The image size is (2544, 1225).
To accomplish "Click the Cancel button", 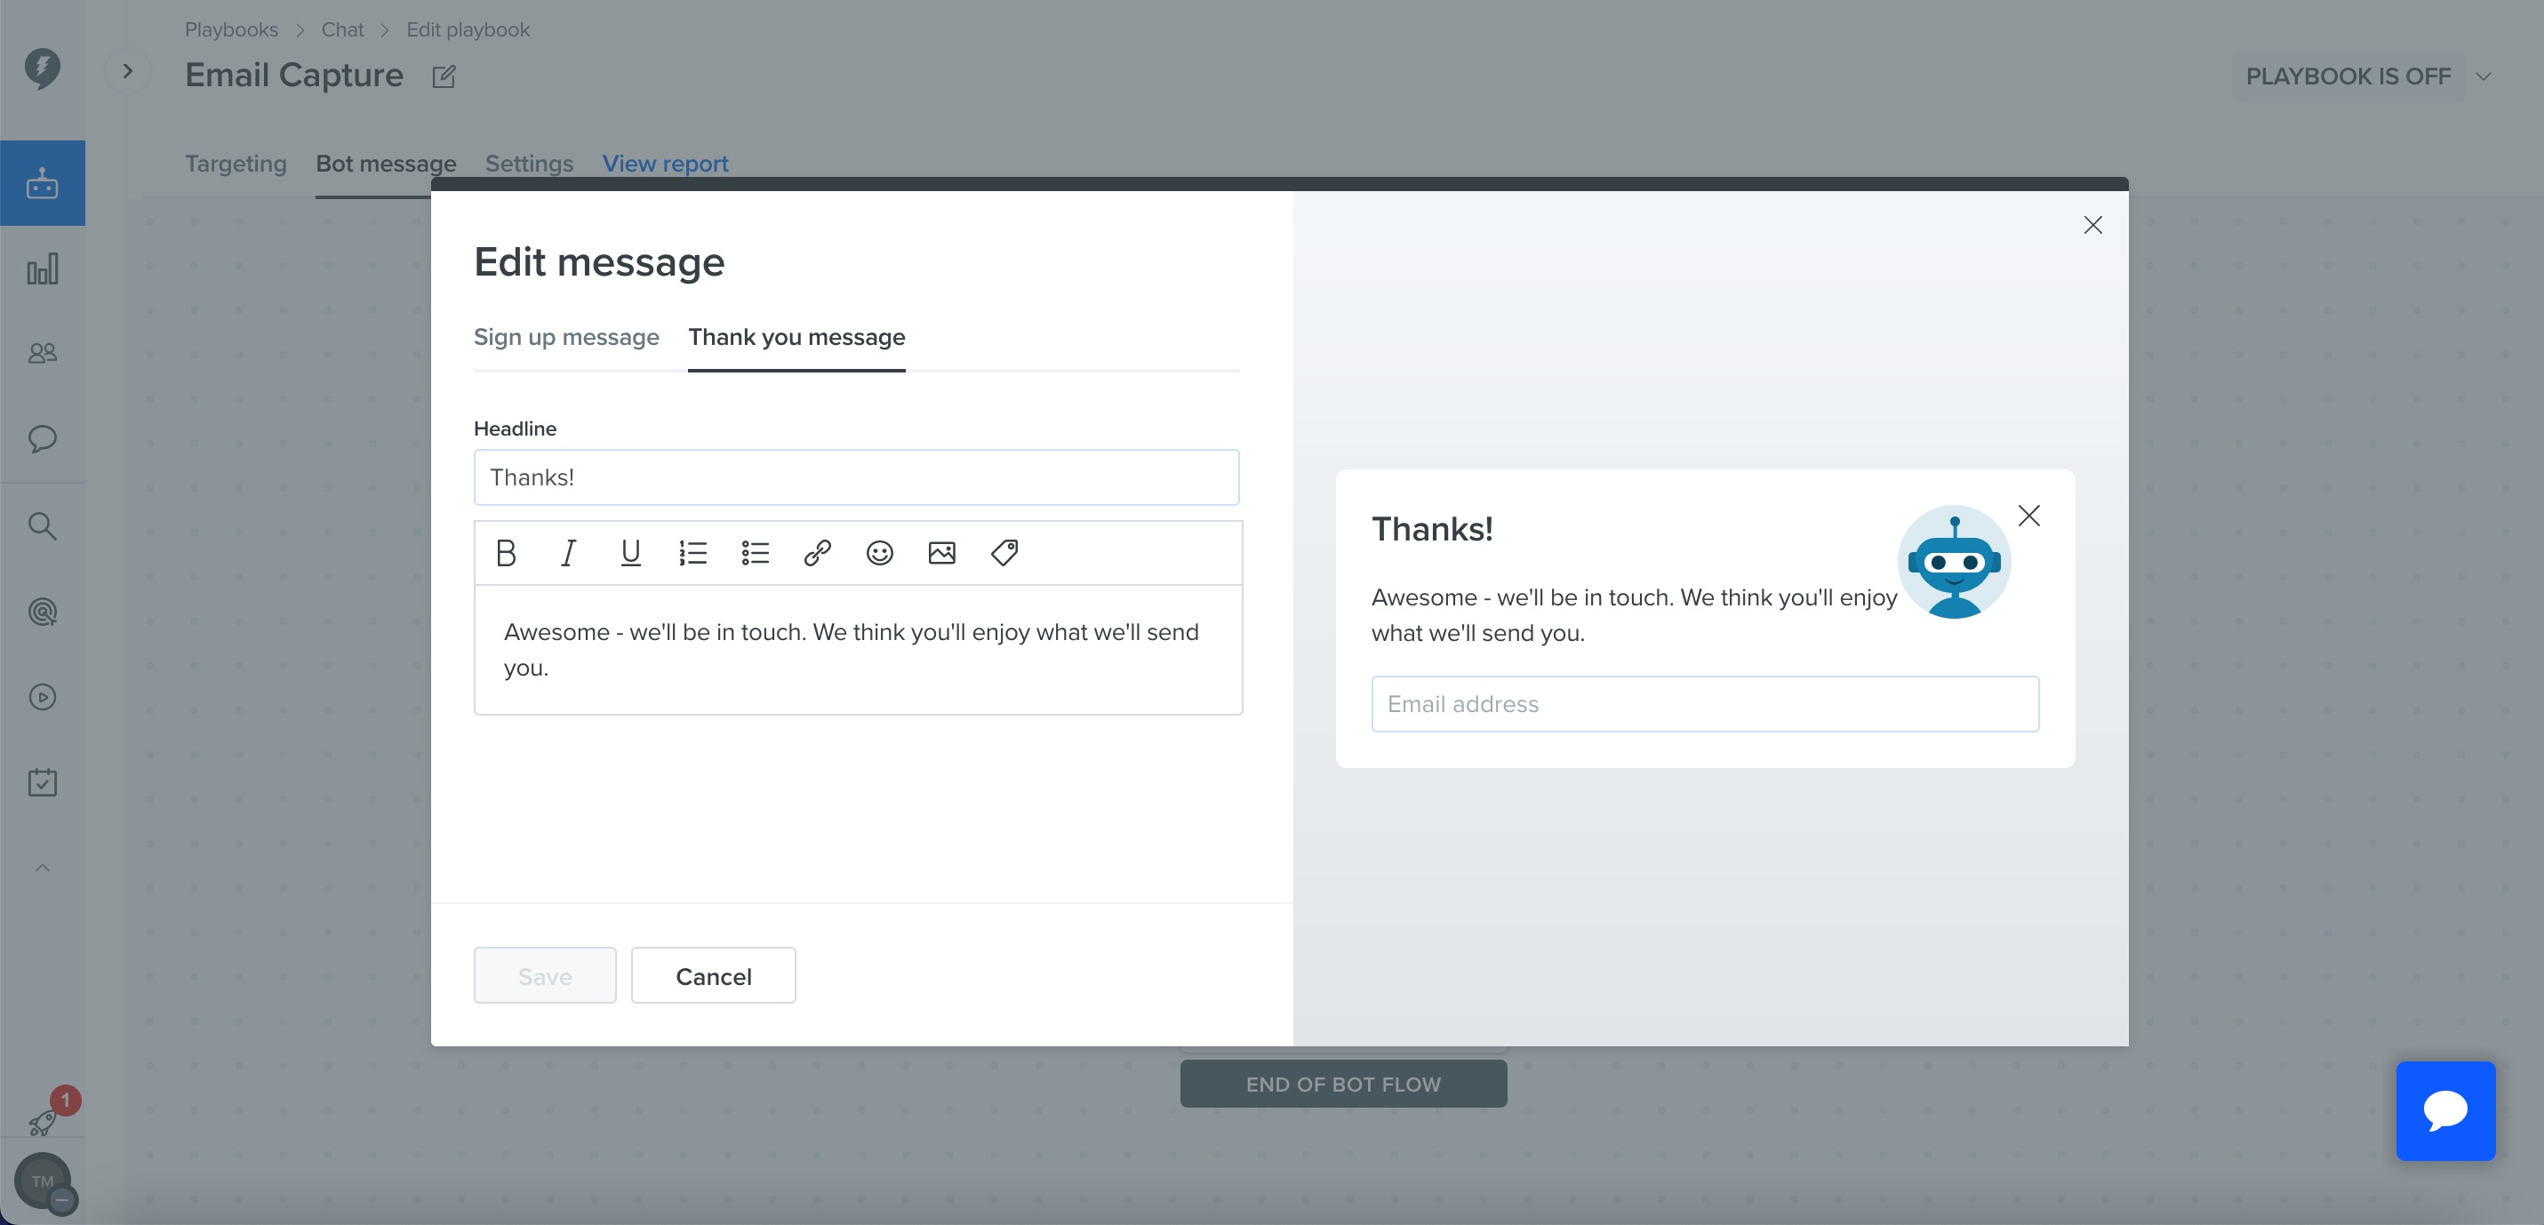I will [x=713, y=975].
